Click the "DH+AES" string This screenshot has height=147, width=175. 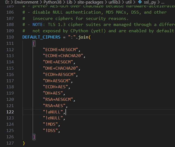53,93
